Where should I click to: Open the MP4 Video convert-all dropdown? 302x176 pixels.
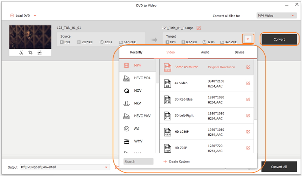pos(276,16)
